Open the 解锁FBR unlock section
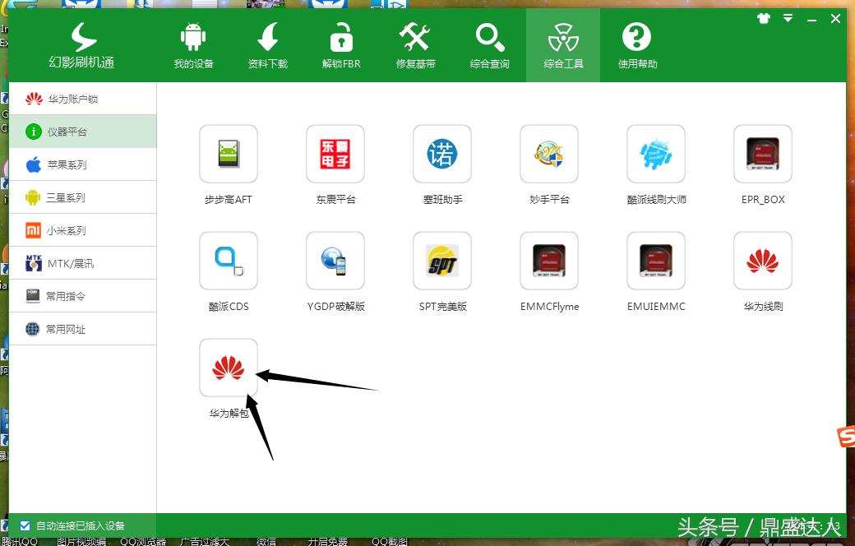The width and height of the screenshot is (855, 546). [x=341, y=46]
